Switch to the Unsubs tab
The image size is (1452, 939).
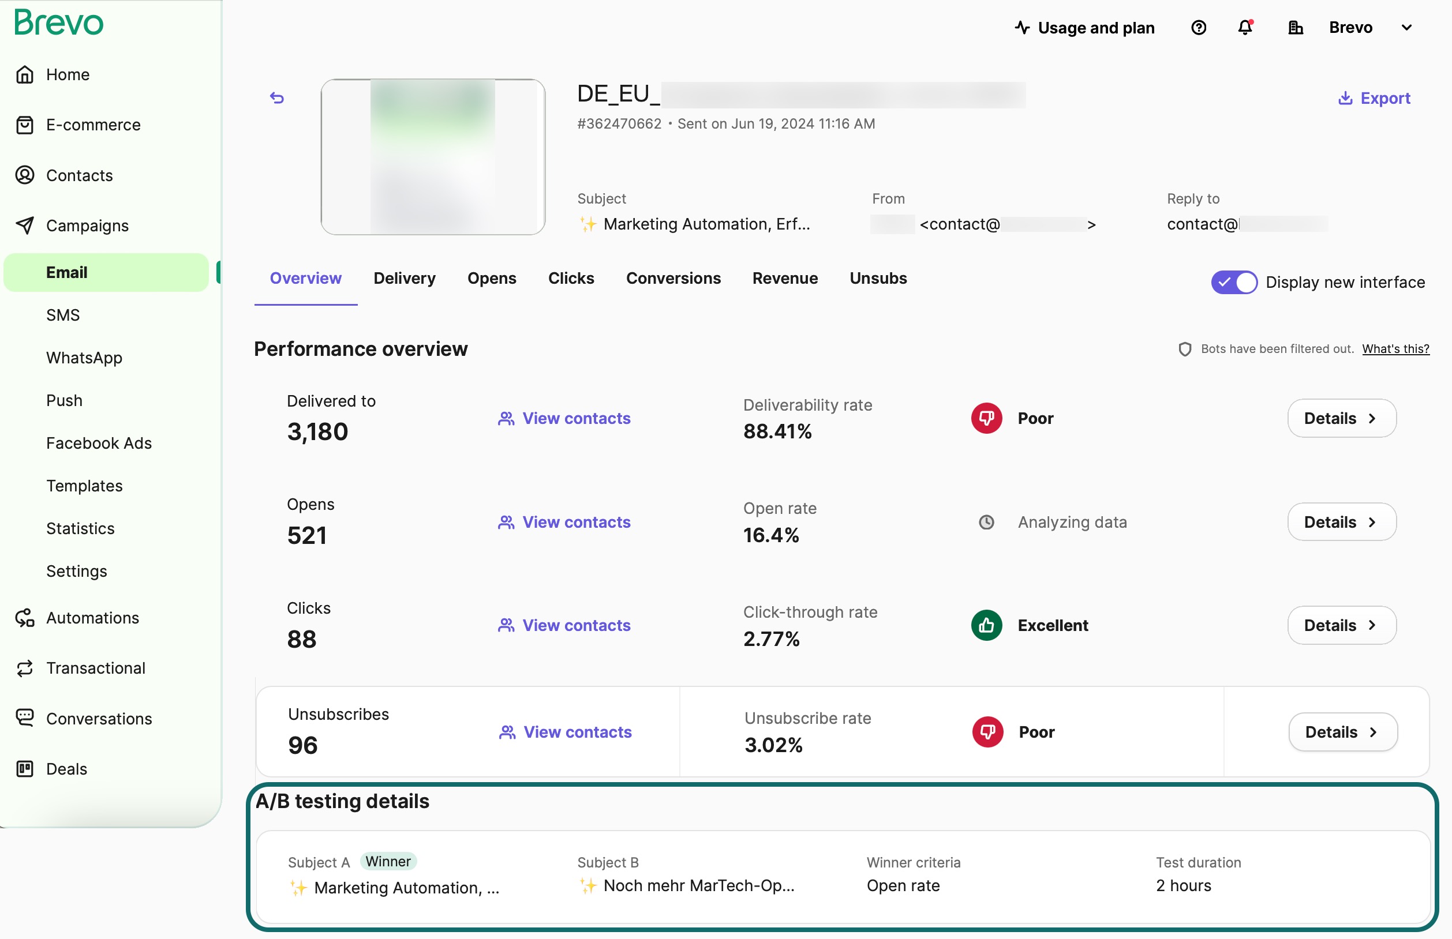pyautogui.click(x=877, y=278)
